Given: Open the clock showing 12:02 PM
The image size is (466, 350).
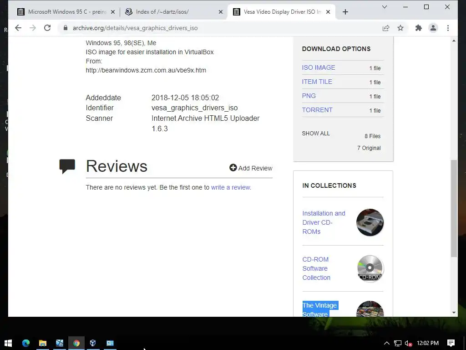Looking at the screenshot, I should [x=428, y=343].
